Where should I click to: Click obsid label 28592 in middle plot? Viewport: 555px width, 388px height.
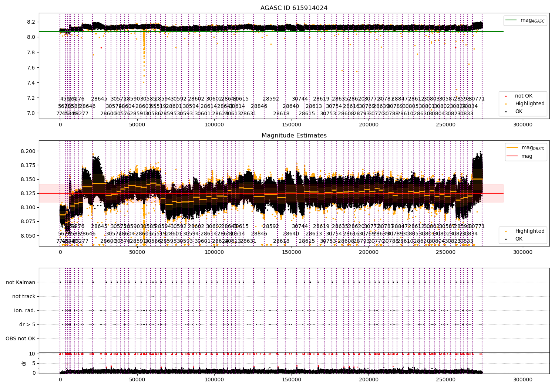pyautogui.click(x=271, y=227)
